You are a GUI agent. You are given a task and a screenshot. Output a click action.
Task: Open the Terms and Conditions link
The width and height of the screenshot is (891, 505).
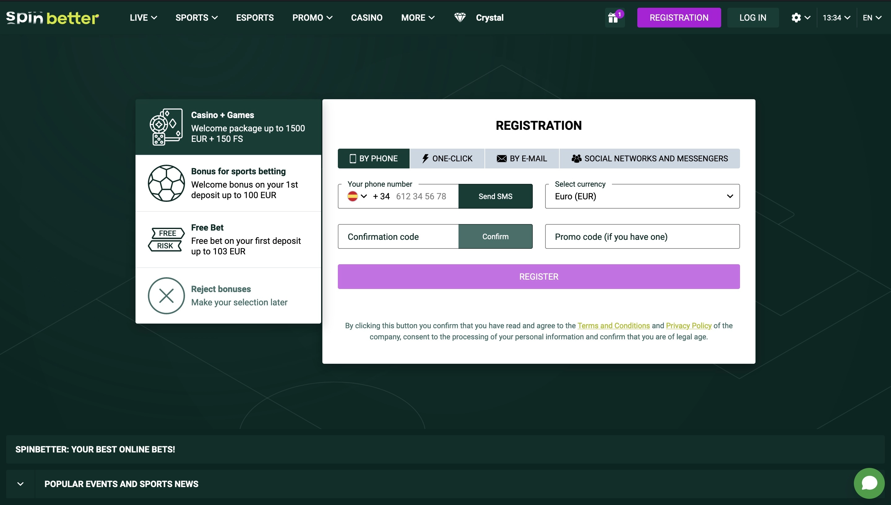coord(613,326)
